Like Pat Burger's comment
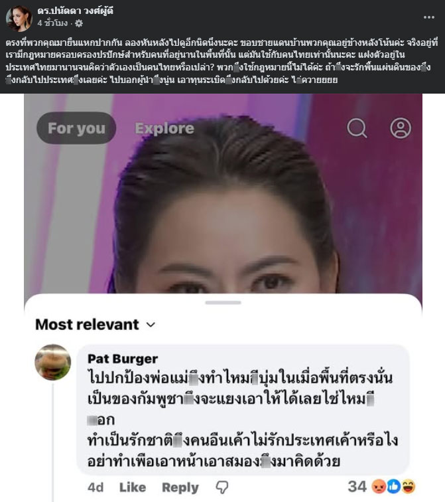This screenshot has width=445, height=502. [x=133, y=487]
